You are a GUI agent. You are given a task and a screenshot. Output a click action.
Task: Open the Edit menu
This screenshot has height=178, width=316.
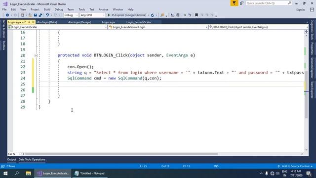click(x=13, y=9)
